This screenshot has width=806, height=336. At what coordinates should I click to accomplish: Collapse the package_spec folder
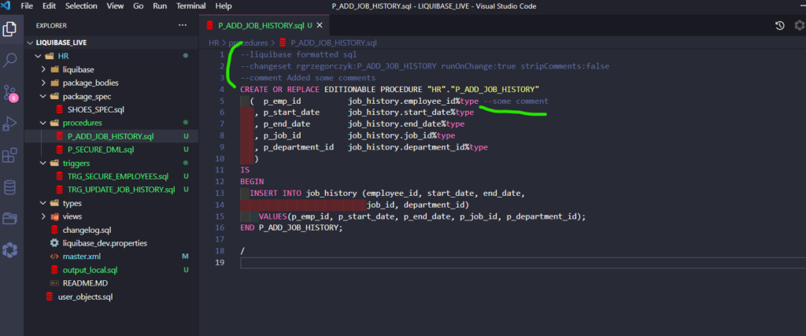[112, 96]
